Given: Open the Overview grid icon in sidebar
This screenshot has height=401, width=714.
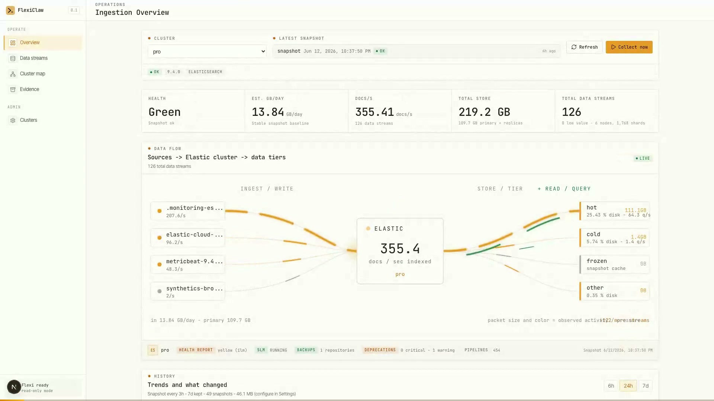Looking at the screenshot, I should (x=13, y=43).
